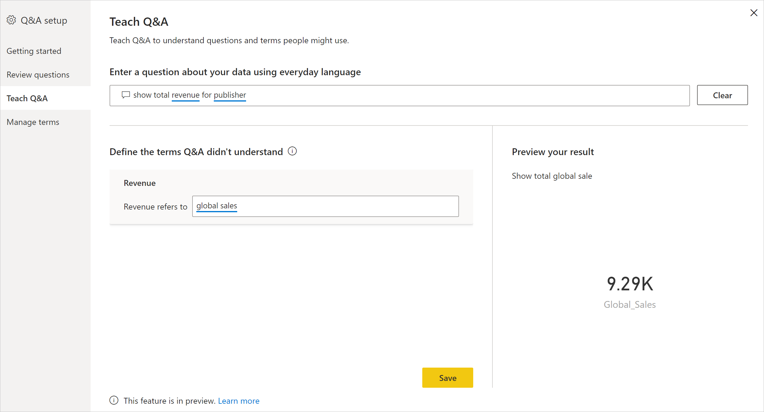Click the settings gear icon in sidebar
Viewport: 764px width, 412px height.
[12, 20]
